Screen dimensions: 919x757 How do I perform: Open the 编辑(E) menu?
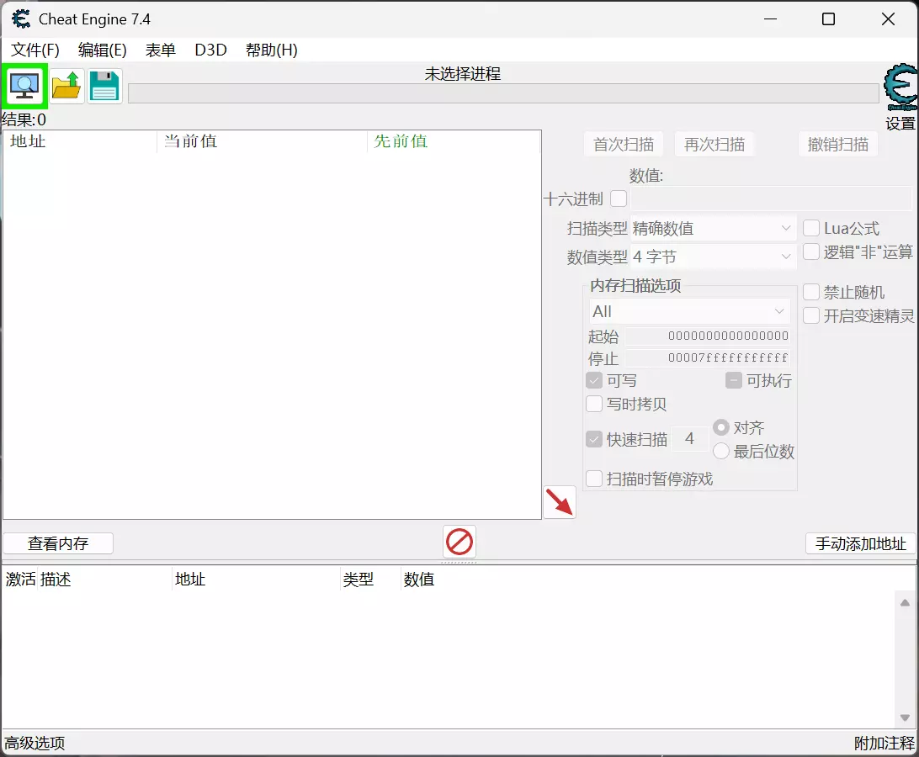pos(103,50)
